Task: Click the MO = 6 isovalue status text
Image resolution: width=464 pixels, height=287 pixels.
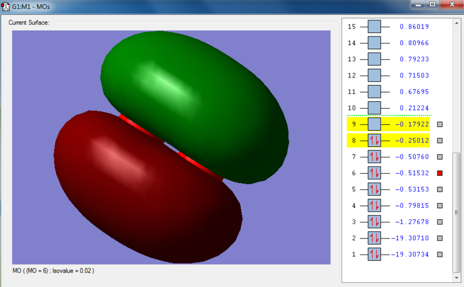Action: [x=53, y=270]
